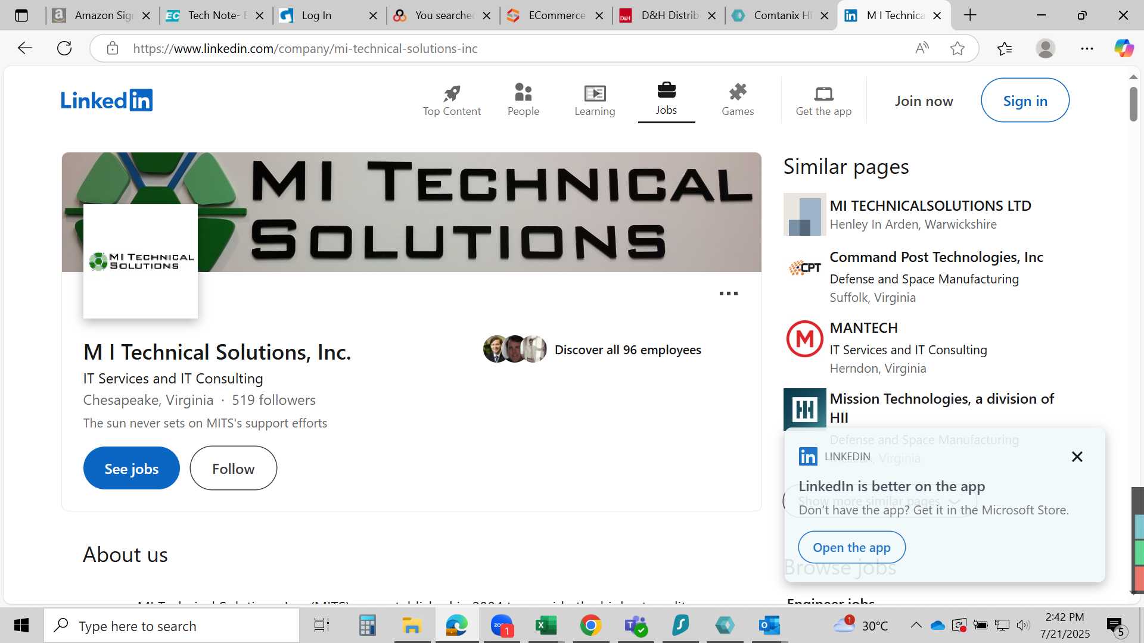Open LinkedIn home via logo
Viewport: 1144px width, 643px height.
click(x=107, y=100)
